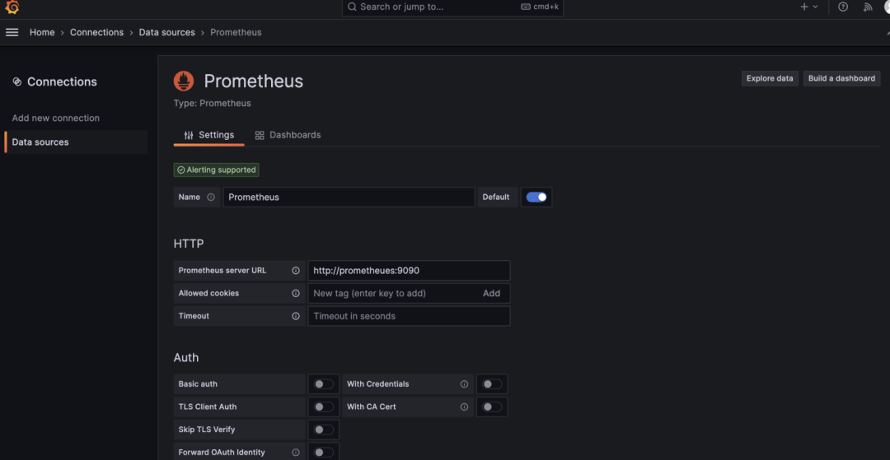The height and width of the screenshot is (460, 890).
Task: Toggle the Default data source switch
Action: (x=536, y=197)
